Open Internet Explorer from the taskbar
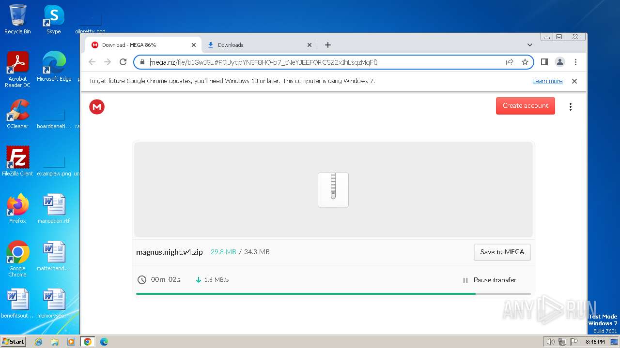 tap(38, 342)
